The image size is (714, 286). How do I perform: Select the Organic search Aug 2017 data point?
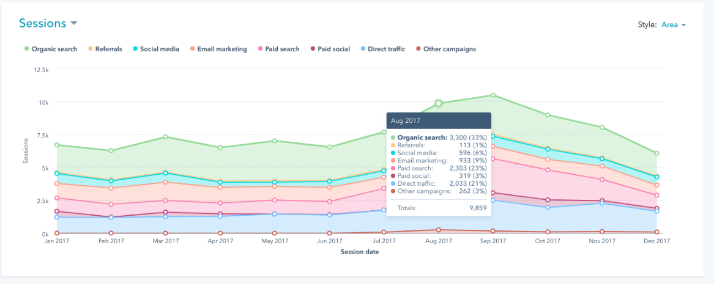click(x=439, y=104)
